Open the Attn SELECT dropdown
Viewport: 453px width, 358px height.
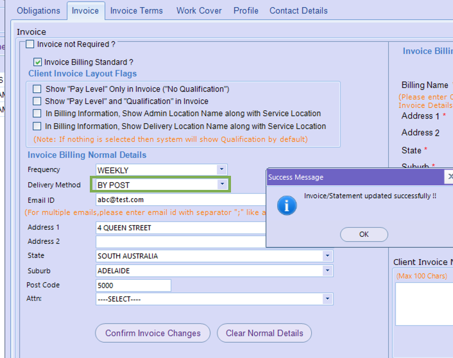coord(327,299)
